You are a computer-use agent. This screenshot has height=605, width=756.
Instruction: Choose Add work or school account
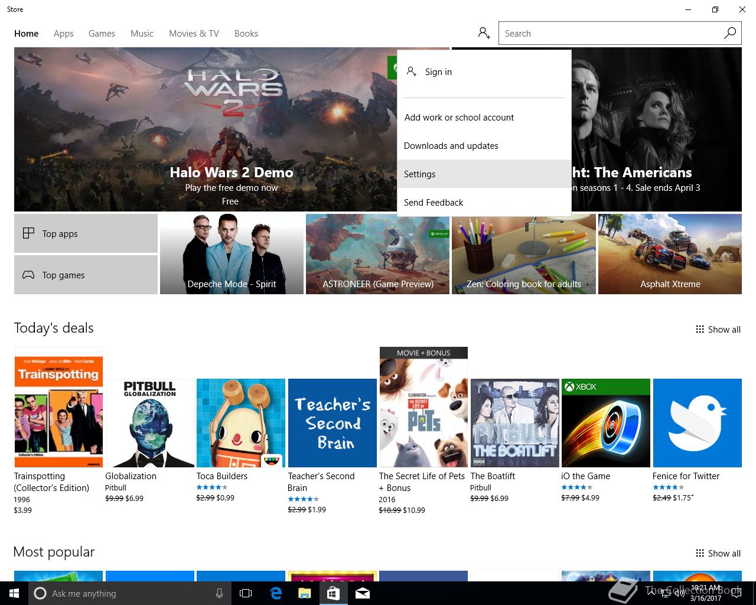tap(484, 117)
